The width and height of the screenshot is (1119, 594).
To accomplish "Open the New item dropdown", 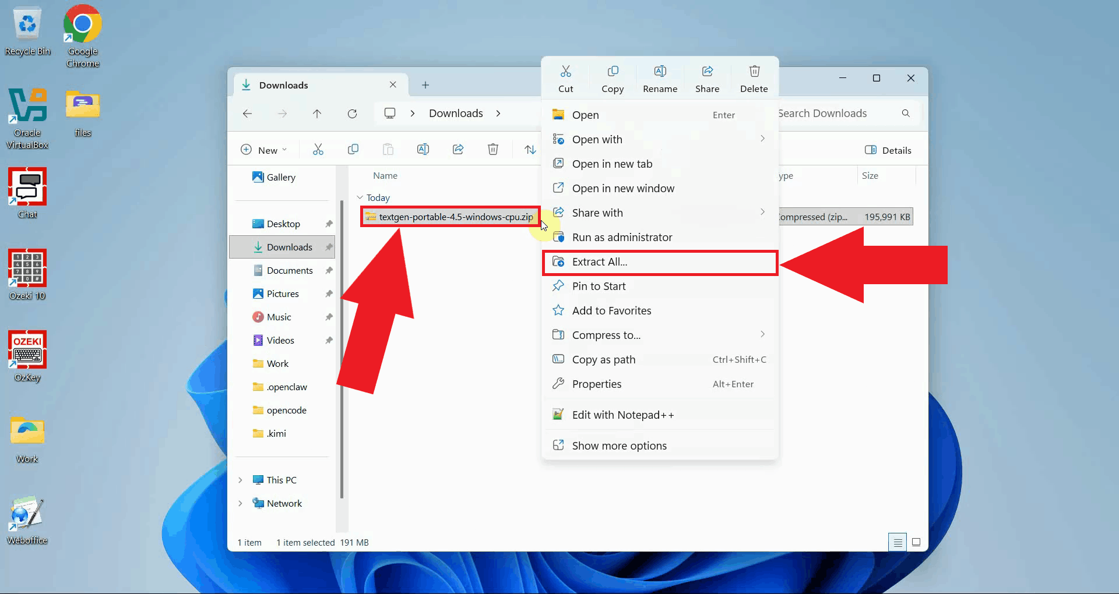I will coord(263,149).
